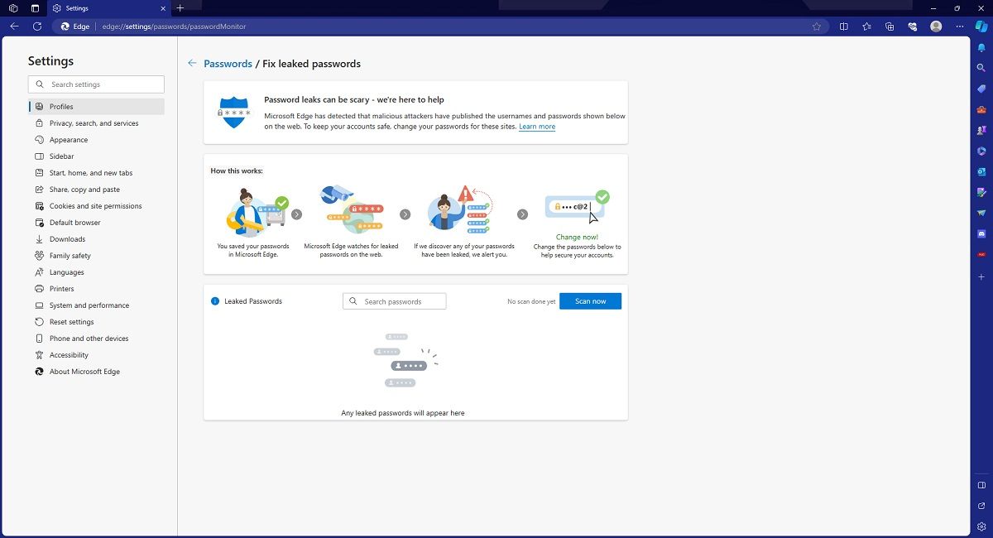Add current page to favorites via address bar star

pyautogui.click(x=817, y=26)
